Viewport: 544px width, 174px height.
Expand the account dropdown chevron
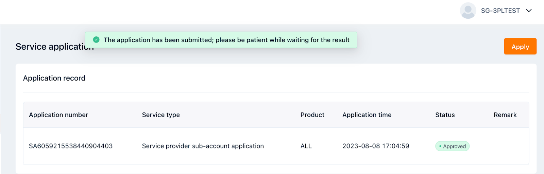click(x=529, y=11)
